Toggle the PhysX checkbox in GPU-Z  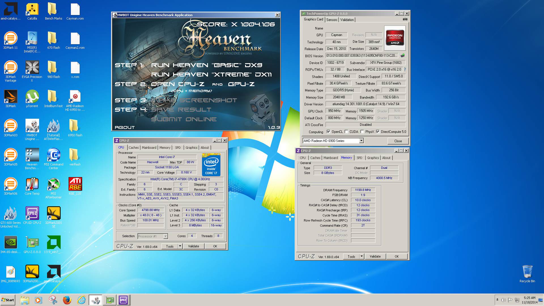pos(362,131)
